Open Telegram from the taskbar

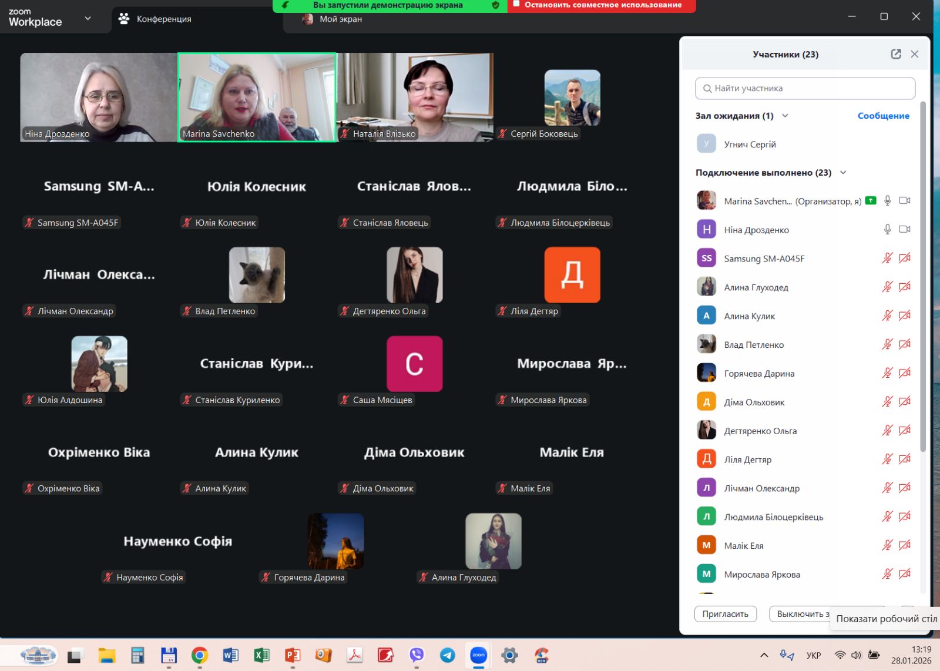447,655
